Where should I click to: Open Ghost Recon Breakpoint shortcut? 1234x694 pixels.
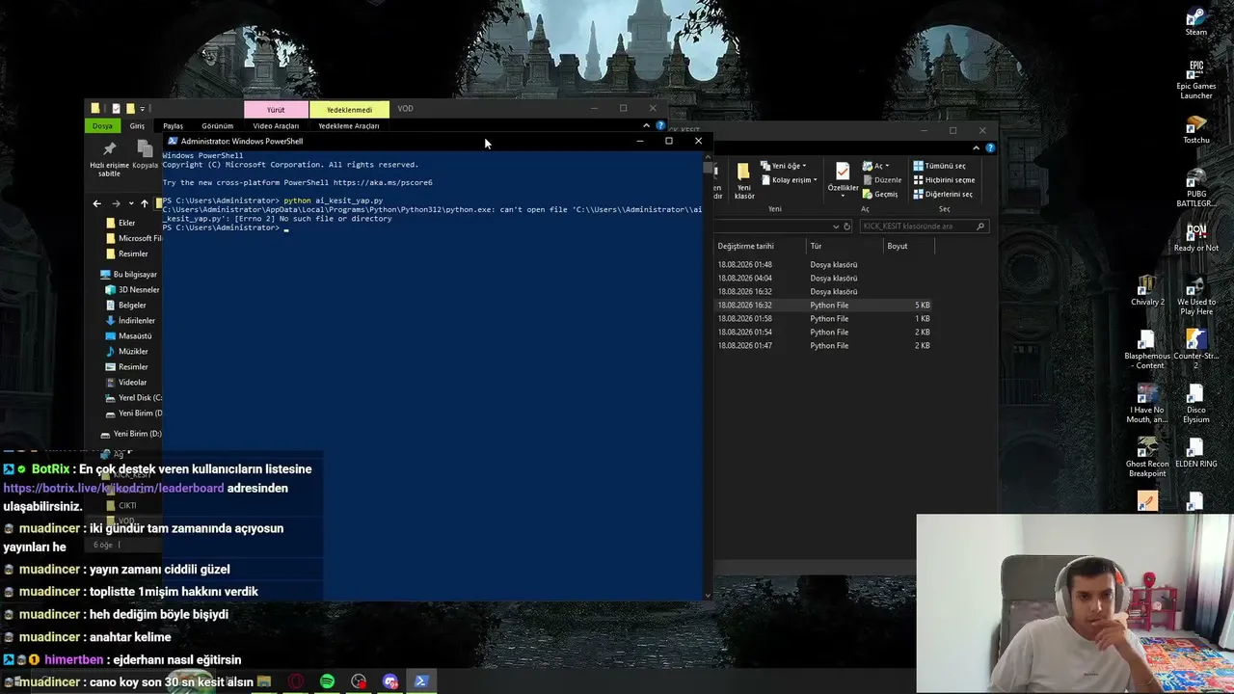[x=1147, y=458]
